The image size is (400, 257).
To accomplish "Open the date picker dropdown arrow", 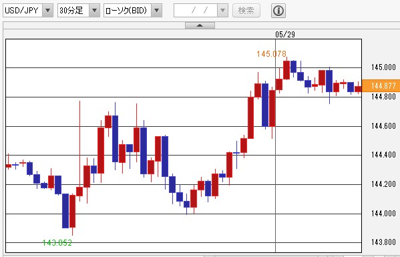I will [222, 11].
